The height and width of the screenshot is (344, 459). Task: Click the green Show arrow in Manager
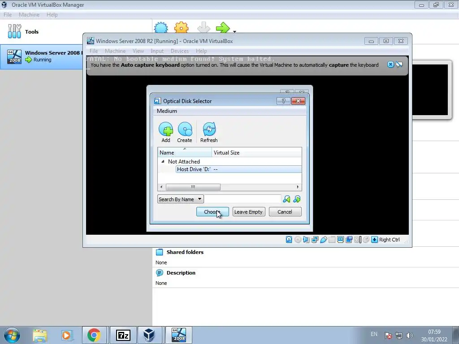pyautogui.click(x=223, y=27)
